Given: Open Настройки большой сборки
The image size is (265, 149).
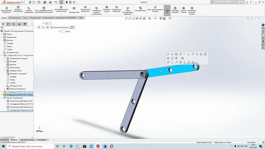Looking at the screenshot, I should [192, 11].
